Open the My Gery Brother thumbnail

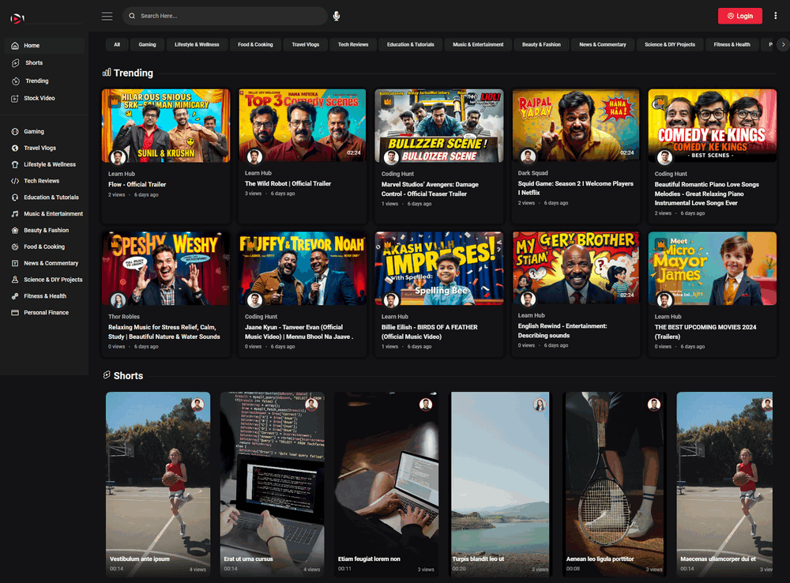pyautogui.click(x=576, y=269)
